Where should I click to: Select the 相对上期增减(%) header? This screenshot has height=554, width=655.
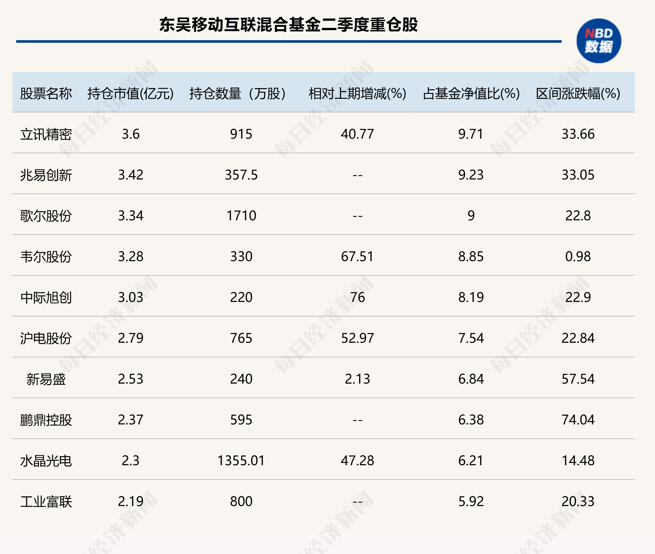point(357,94)
